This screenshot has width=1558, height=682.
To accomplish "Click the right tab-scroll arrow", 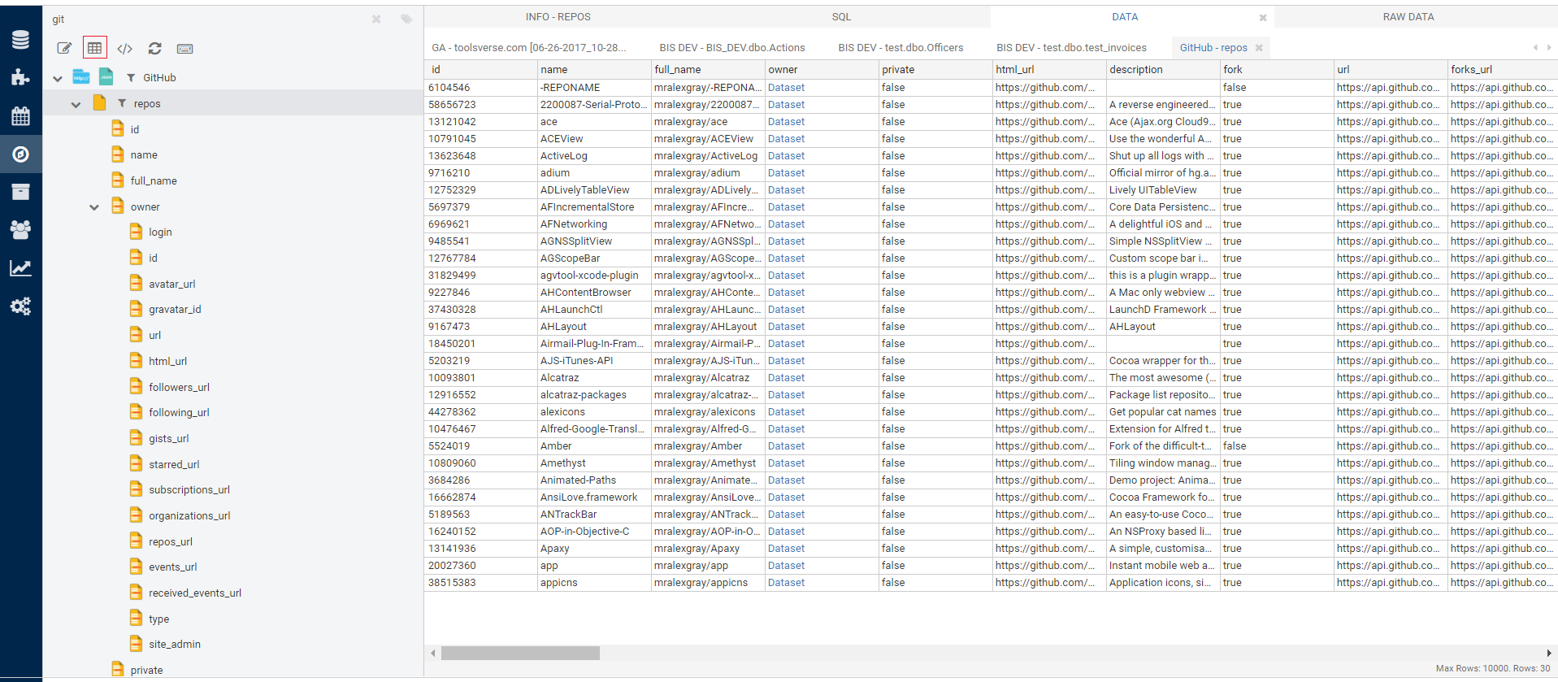I will point(1549,47).
